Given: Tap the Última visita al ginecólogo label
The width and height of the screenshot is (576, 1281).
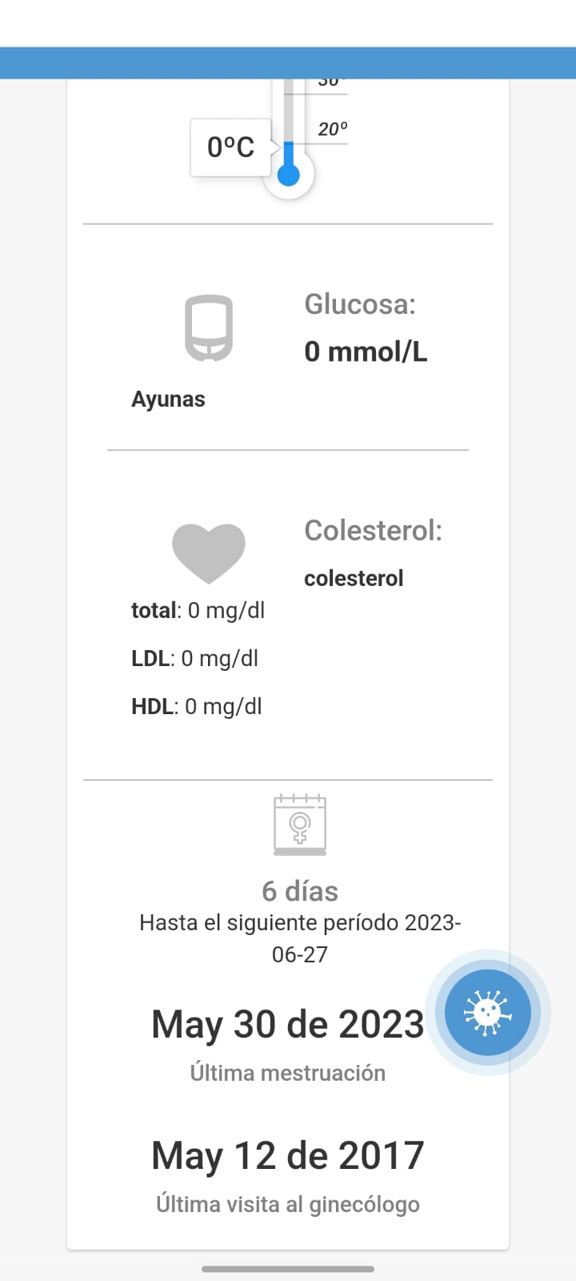Looking at the screenshot, I should 287,1204.
